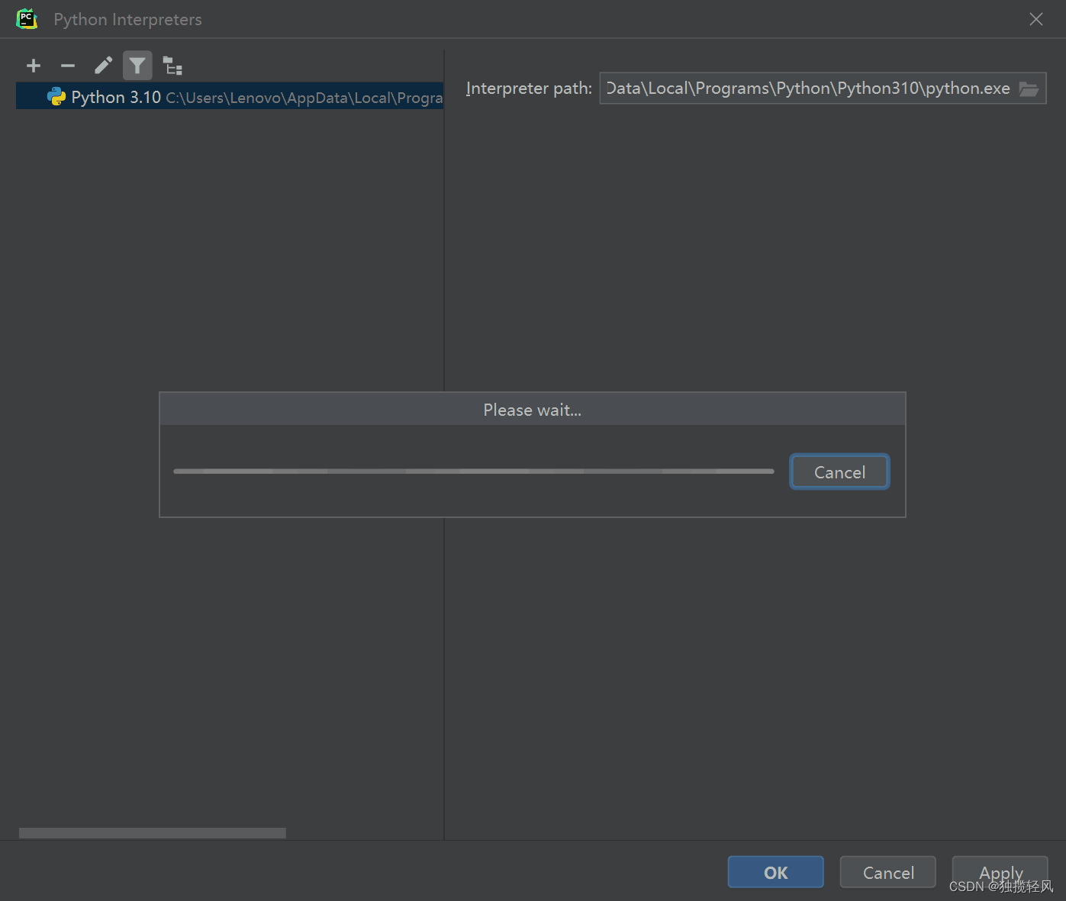Cancel the Please wait progress dialog
The width and height of the screenshot is (1066, 901).
tap(839, 472)
